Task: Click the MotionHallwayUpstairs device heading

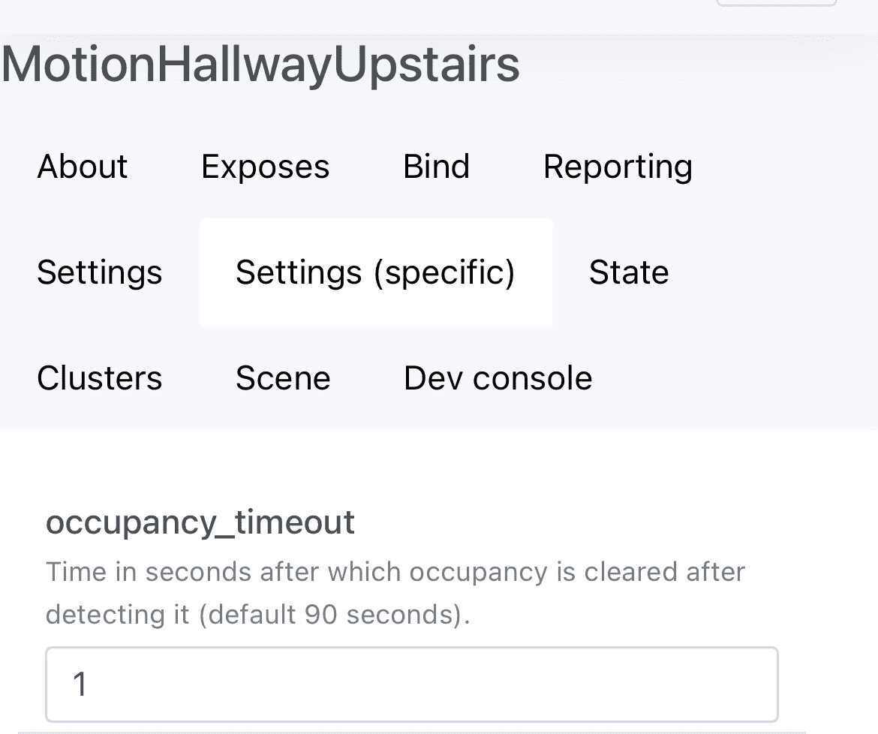Action: (x=260, y=65)
